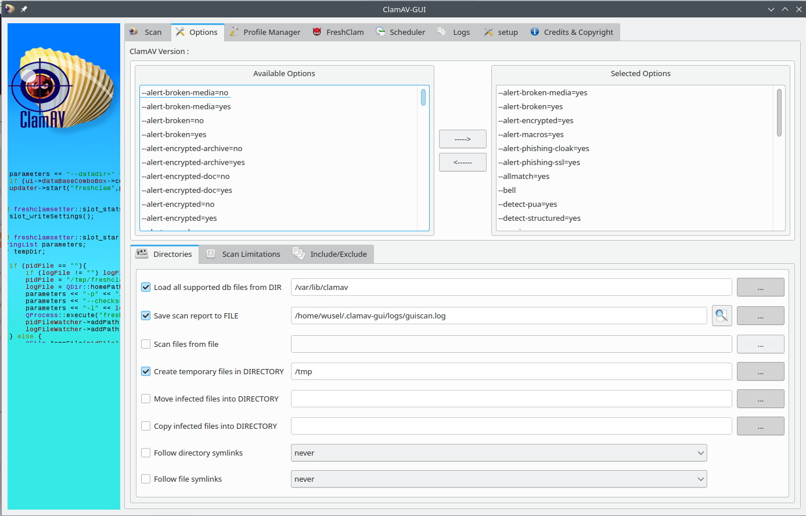This screenshot has height=516, width=806.
Task: Click the Profile Manager pencil icon
Action: (234, 32)
